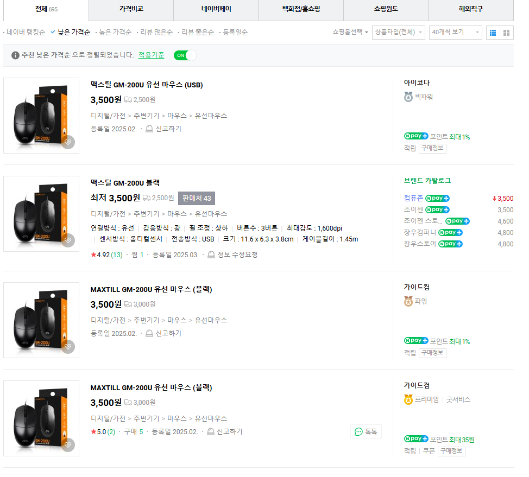Image resolution: width=529 pixels, height=477 pixels.
Task: Click the 빅파워 seller medal icon
Action: [408, 97]
